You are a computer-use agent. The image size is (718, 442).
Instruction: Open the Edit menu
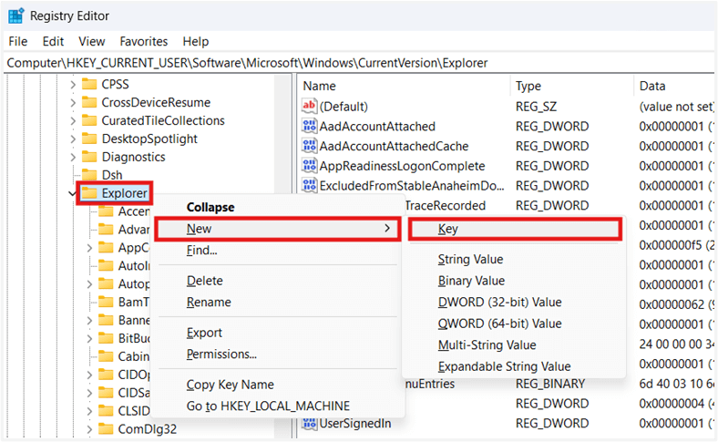[x=53, y=41]
